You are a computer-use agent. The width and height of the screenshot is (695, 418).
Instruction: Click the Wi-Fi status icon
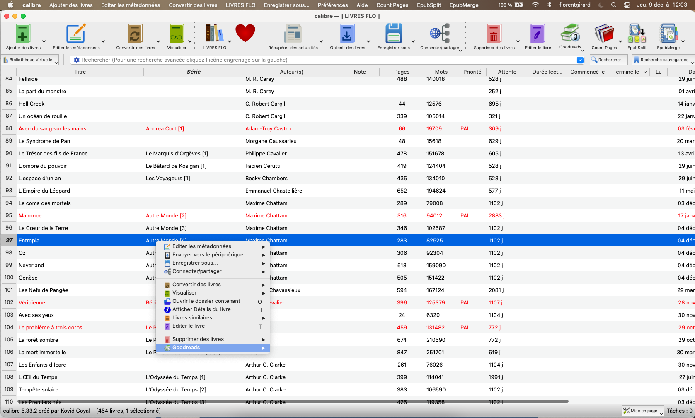tap(535, 5)
